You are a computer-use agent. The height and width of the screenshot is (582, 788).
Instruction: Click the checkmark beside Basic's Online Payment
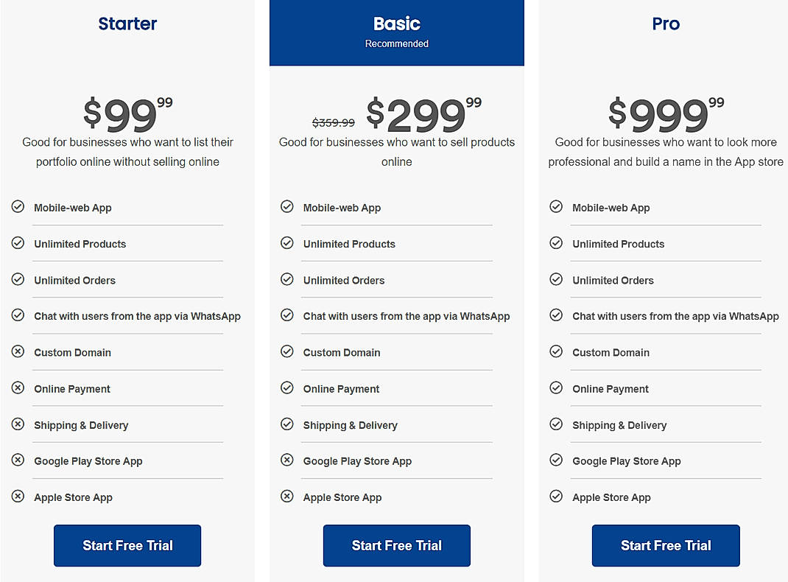coord(287,388)
